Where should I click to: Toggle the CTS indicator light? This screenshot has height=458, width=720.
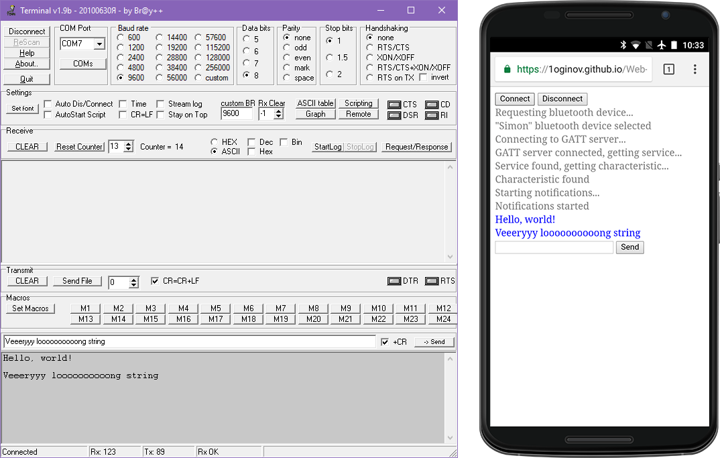point(394,105)
